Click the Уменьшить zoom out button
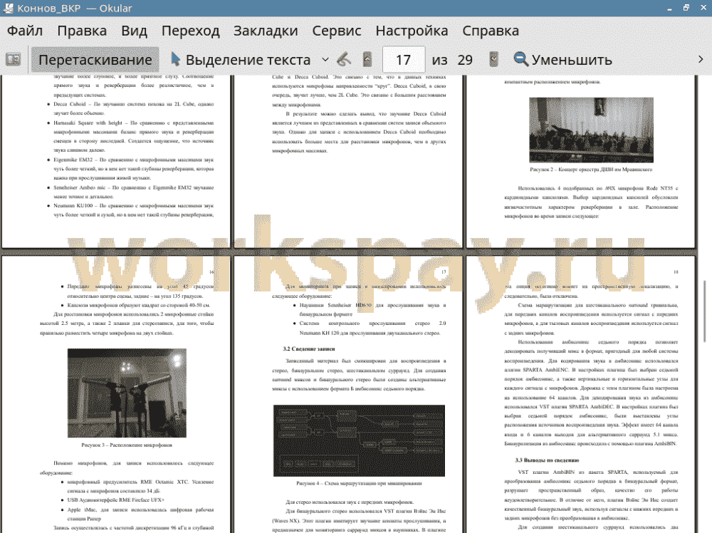This screenshot has height=533, width=712. click(563, 60)
